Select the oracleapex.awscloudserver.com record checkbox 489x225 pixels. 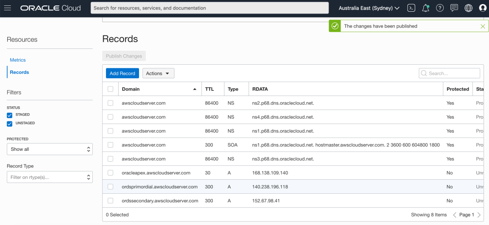110,173
